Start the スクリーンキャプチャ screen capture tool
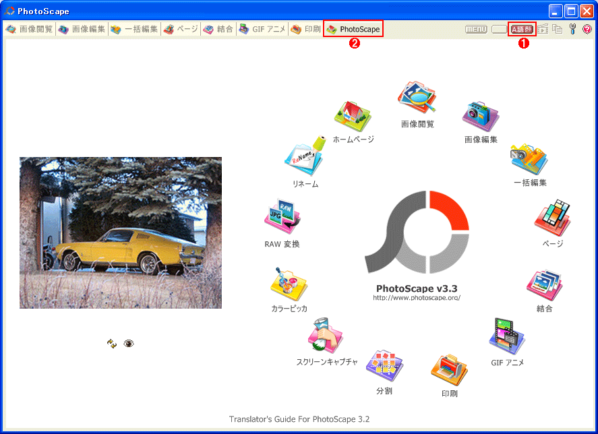 tap(326, 335)
